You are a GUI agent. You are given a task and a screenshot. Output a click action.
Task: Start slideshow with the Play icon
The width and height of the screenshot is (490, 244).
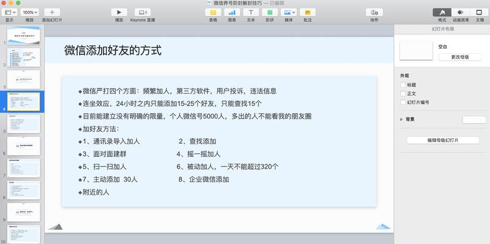[x=119, y=12]
